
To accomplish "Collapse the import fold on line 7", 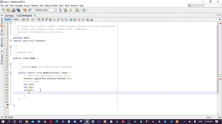I will click(11, 41).
